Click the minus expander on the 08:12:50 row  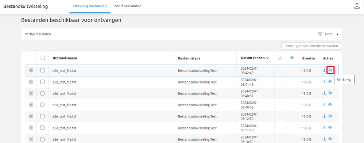pyautogui.click(x=31, y=116)
